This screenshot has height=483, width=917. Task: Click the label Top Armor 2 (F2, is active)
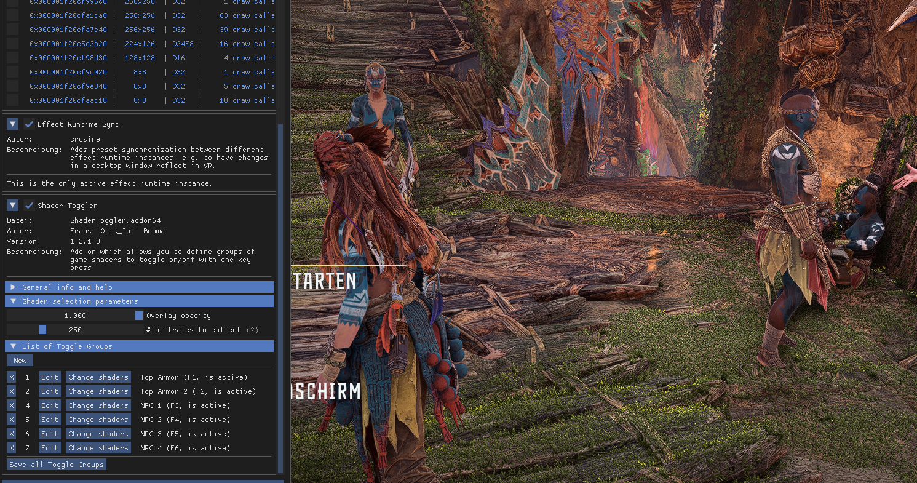[198, 391]
